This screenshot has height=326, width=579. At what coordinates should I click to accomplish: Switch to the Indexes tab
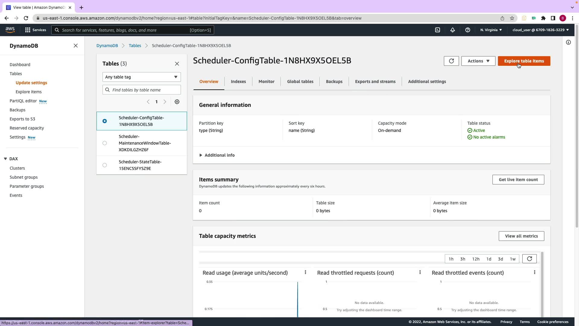[238, 81]
